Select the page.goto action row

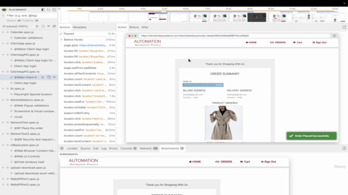point(88,45)
